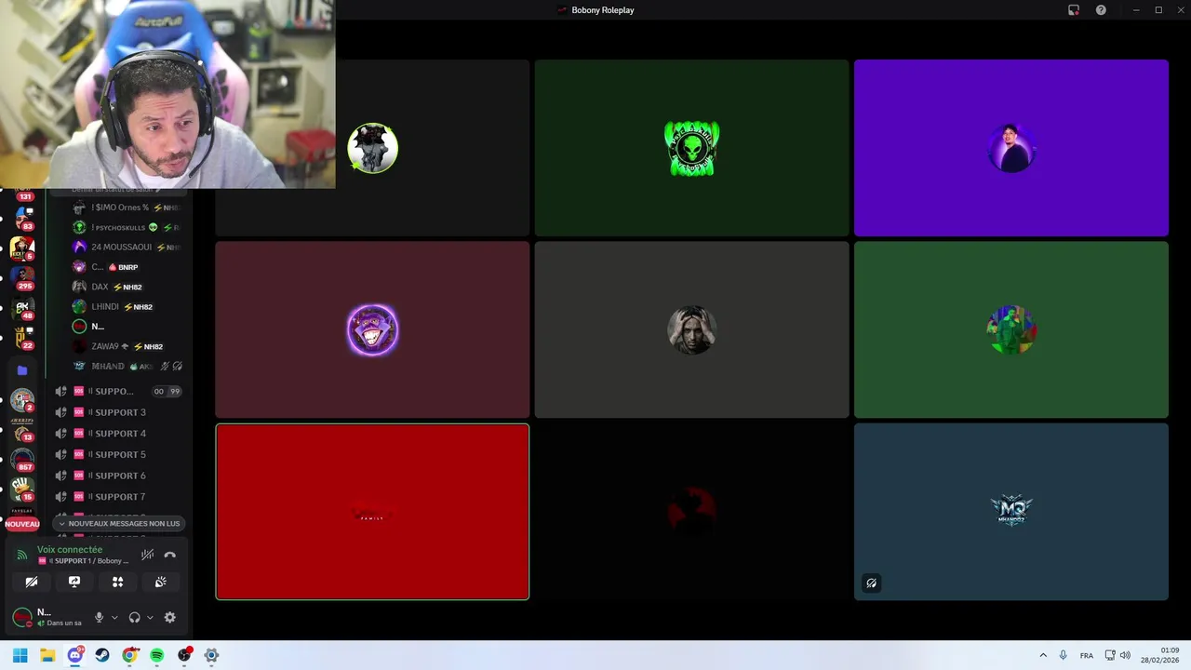Join the SUPPORT 3 voice channel

click(120, 412)
